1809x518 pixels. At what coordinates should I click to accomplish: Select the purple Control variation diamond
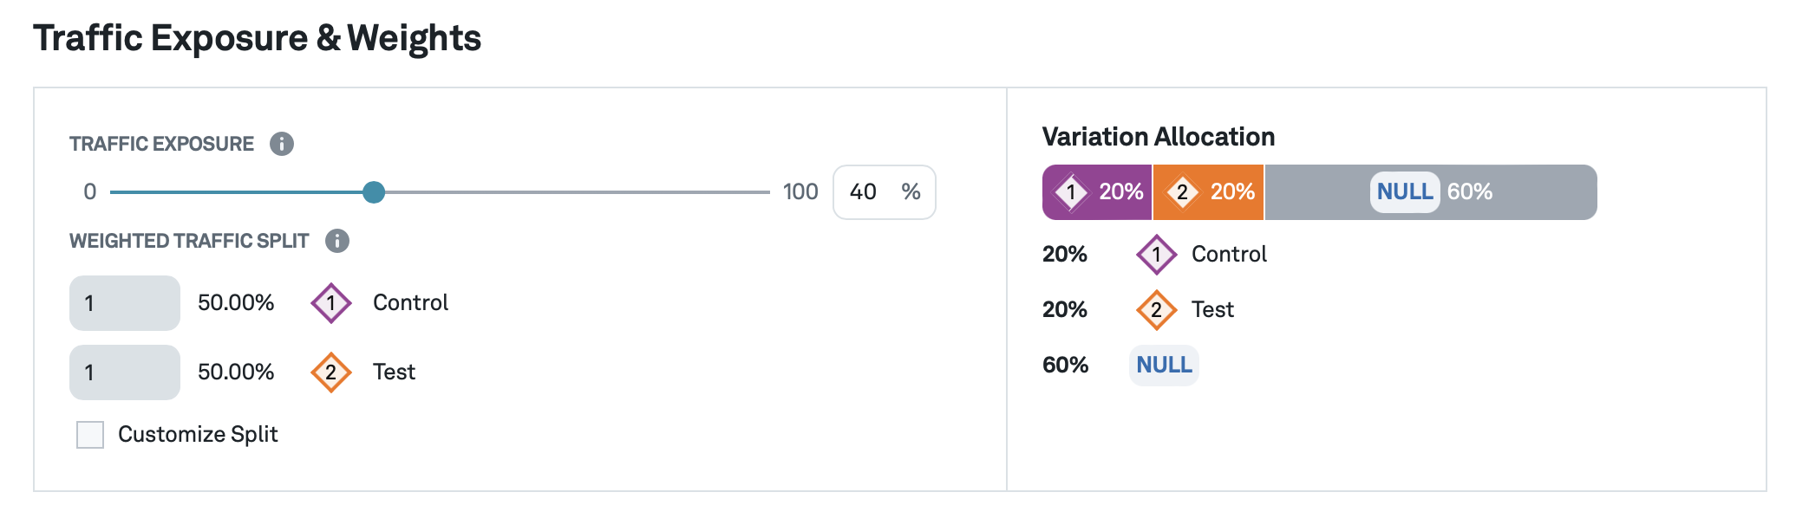pyautogui.click(x=332, y=302)
